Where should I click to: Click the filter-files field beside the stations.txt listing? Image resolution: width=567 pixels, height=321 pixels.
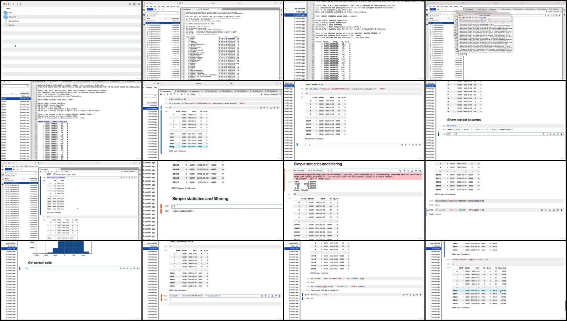click(x=163, y=13)
